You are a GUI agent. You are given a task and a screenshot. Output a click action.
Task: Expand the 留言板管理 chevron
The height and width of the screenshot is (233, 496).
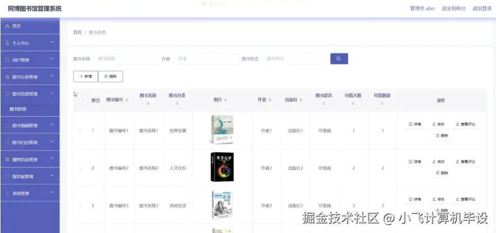tap(52, 175)
